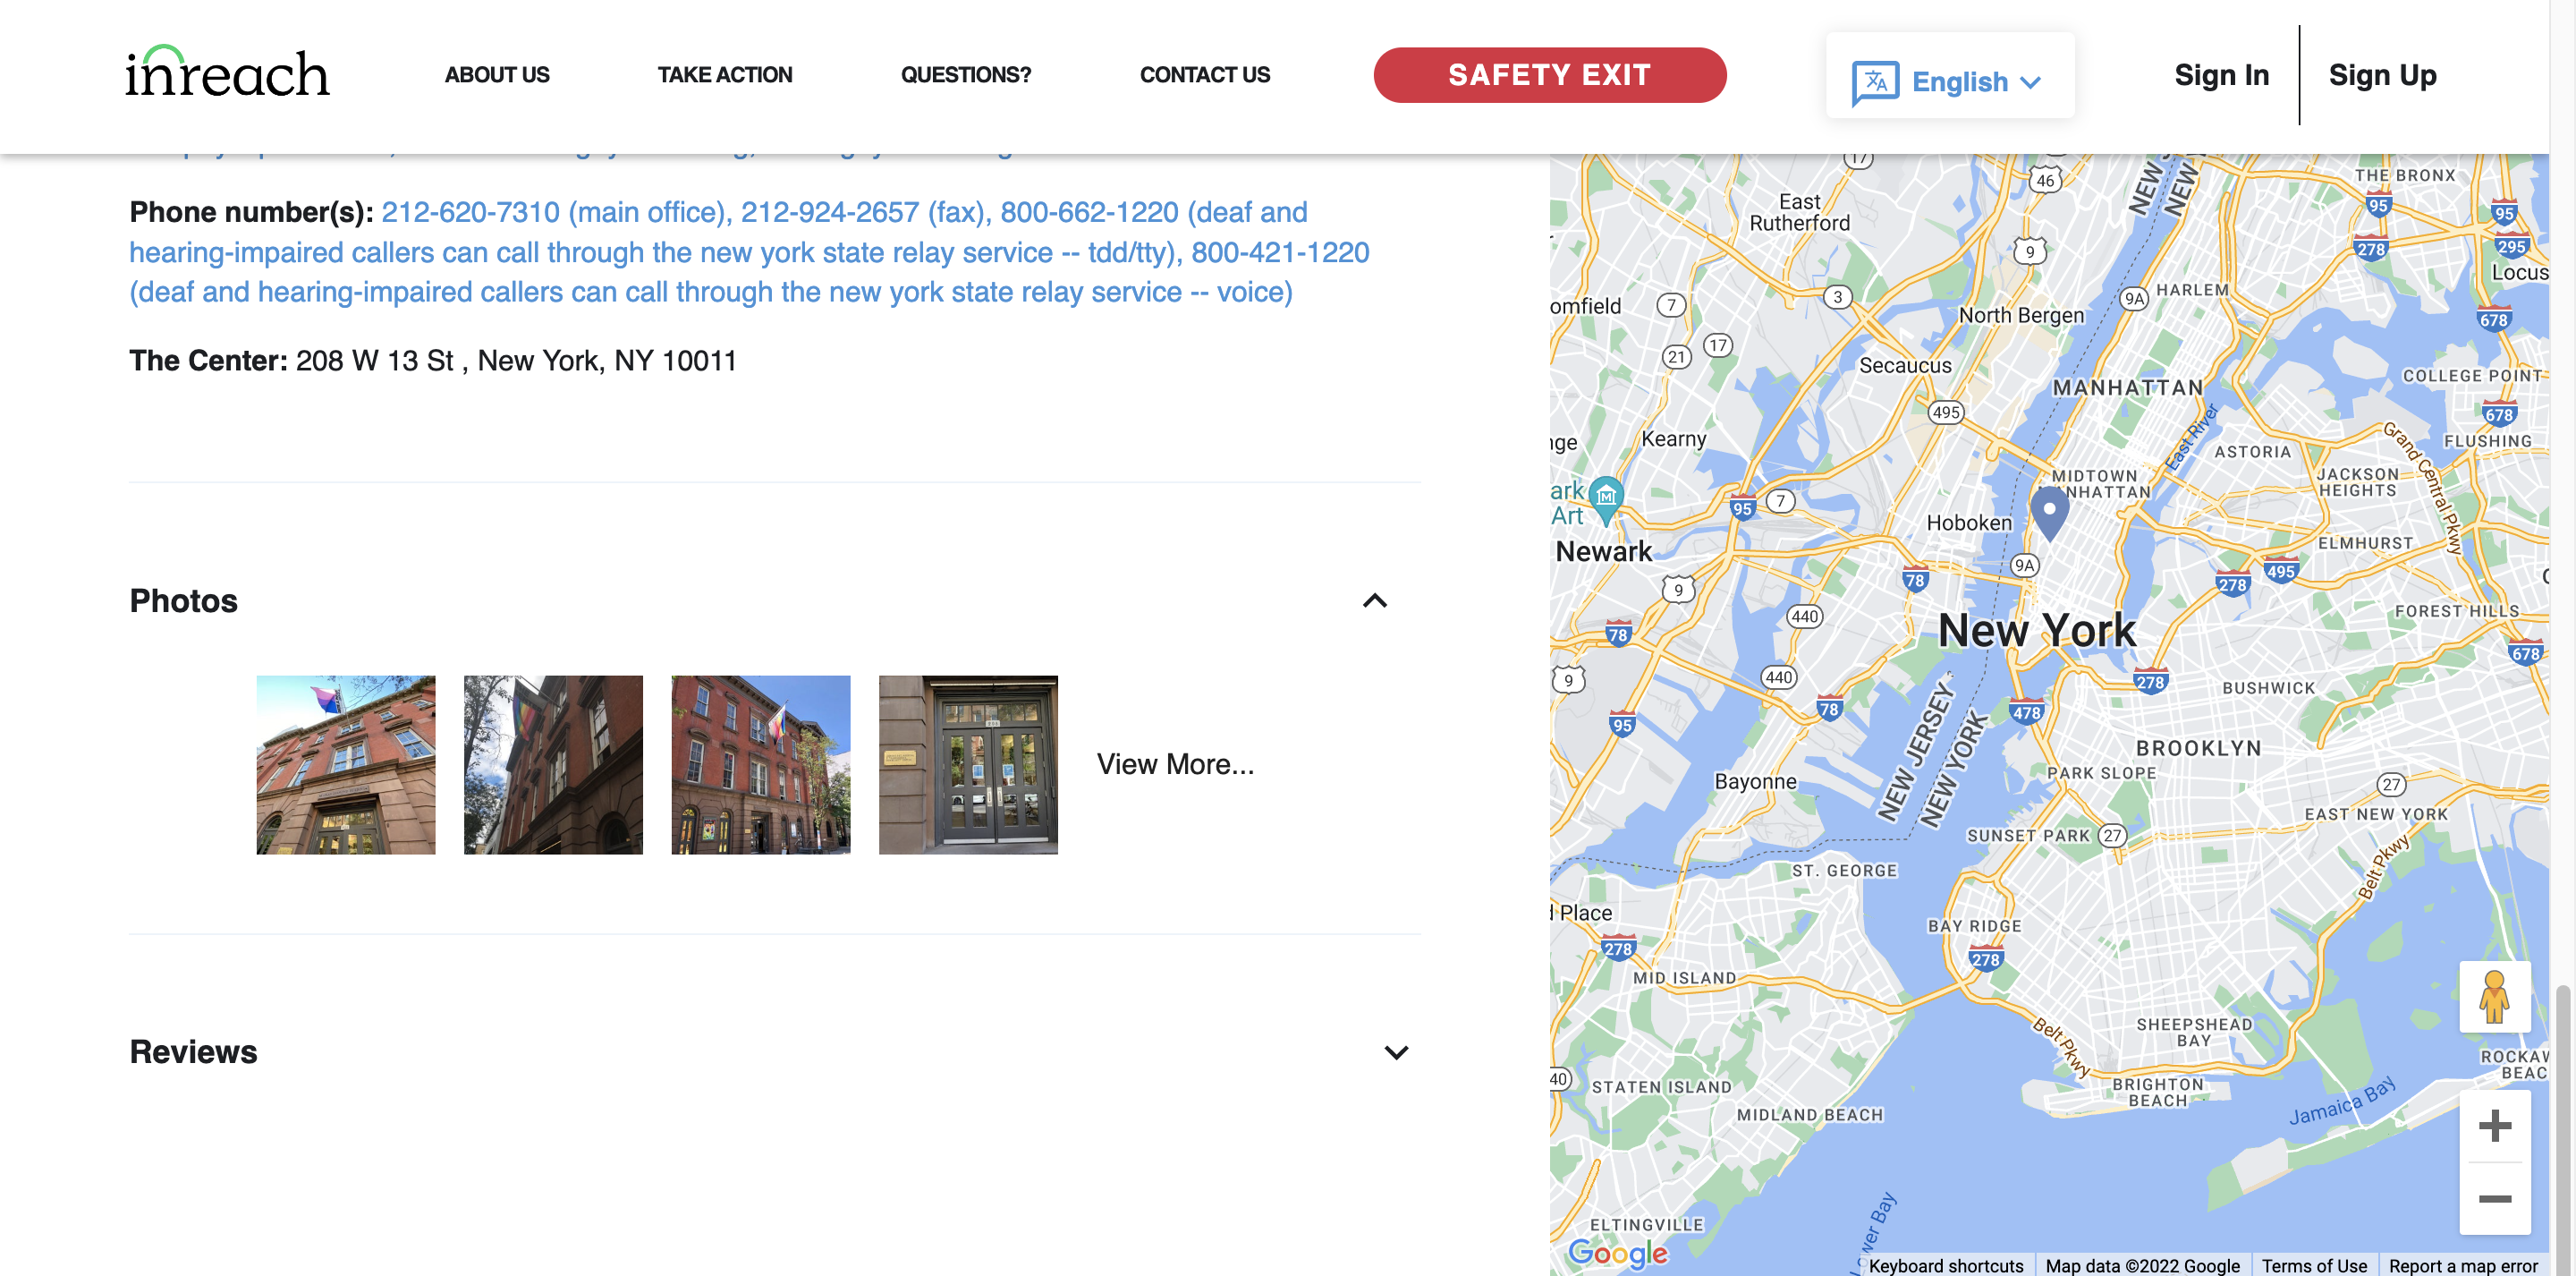Click the Manhattan label on map
Viewport: 2576px width, 1276px height.
2127,387
